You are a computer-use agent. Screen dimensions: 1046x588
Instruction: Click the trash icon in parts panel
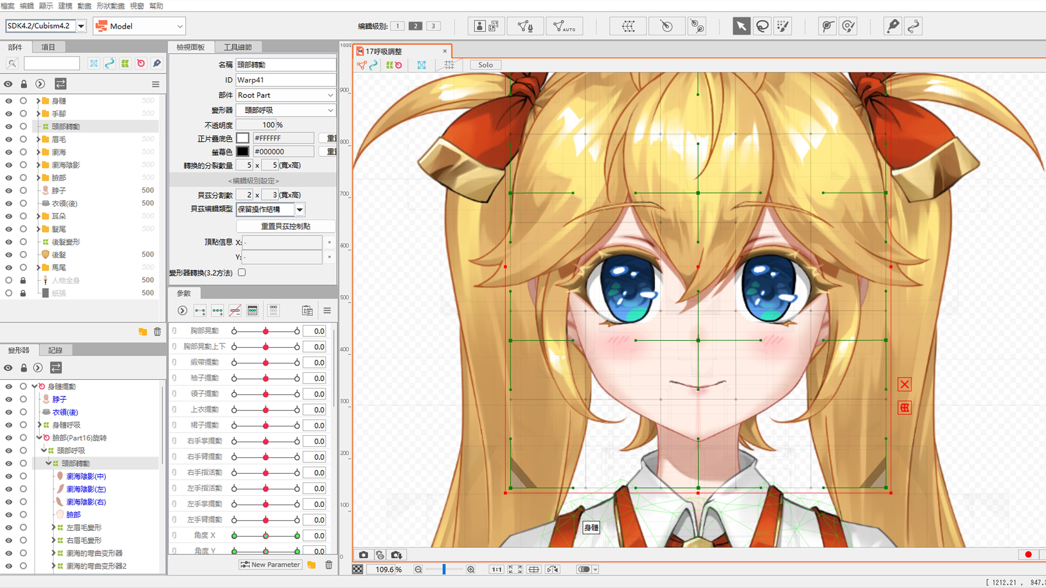click(157, 332)
